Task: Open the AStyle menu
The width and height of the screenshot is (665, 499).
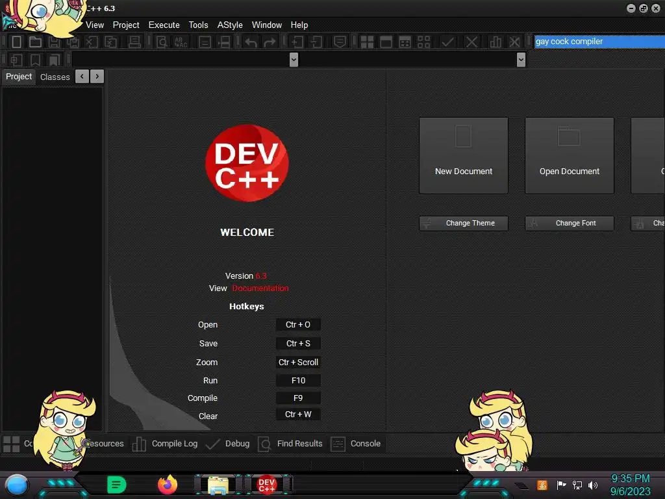Action: pyautogui.click(x=230, y=25)
